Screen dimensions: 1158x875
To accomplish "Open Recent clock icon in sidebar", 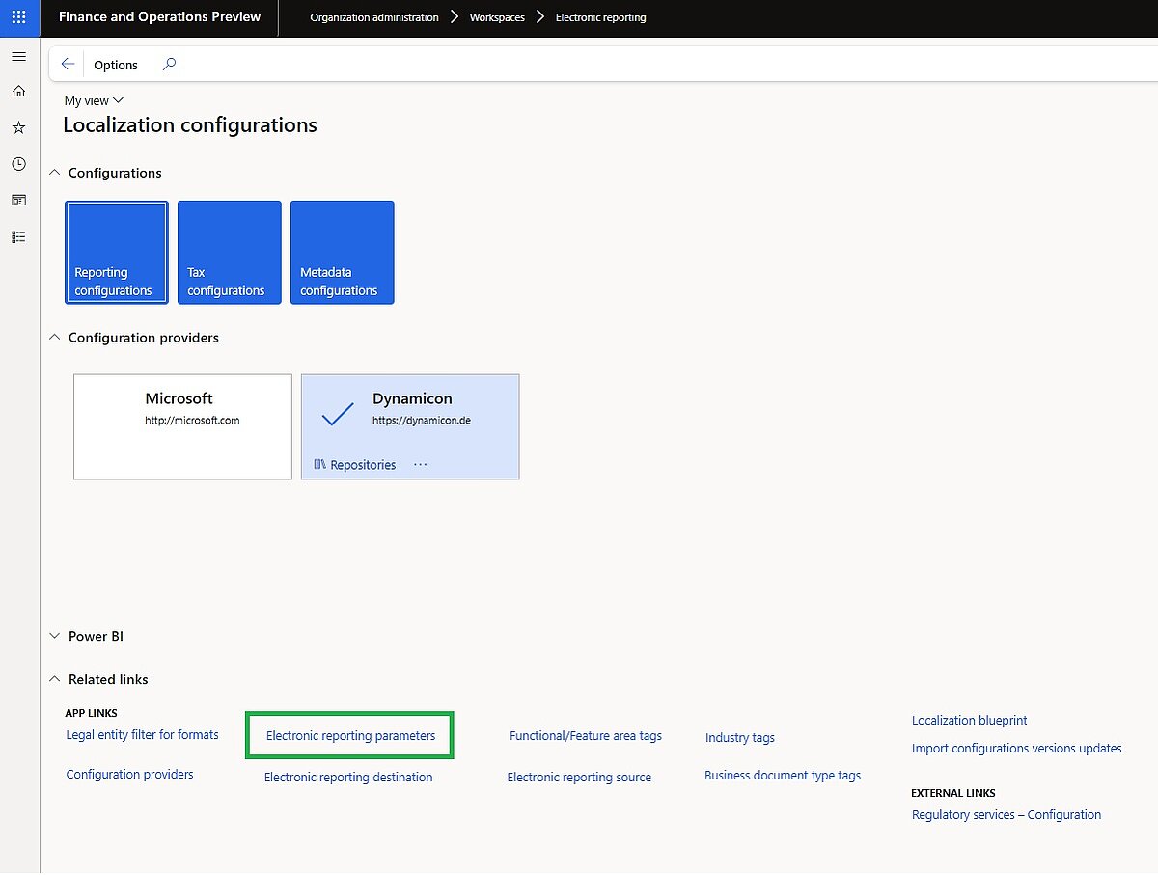I will [x=18, y=164].
